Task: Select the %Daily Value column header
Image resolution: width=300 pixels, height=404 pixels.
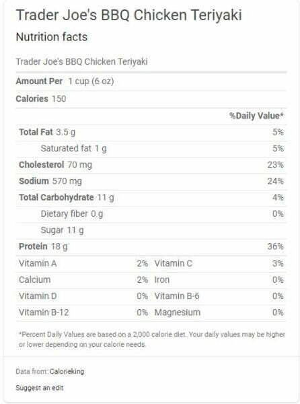Action: coord(256,116)
